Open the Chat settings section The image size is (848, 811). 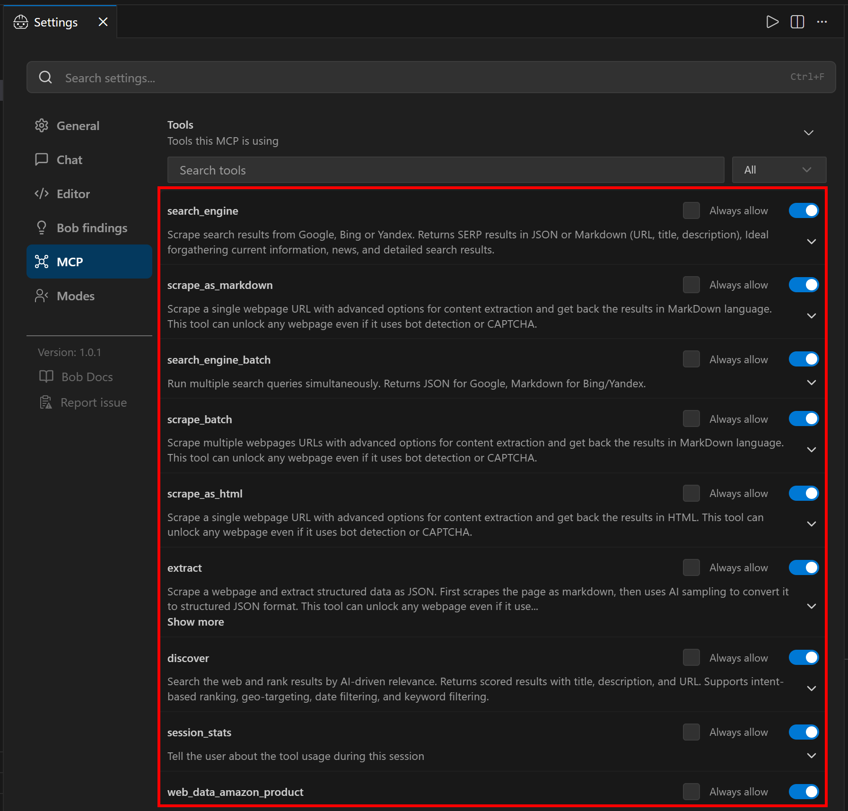click(x=89, y=159)
